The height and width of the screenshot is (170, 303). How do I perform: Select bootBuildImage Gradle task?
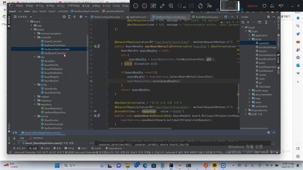point(266,47)
